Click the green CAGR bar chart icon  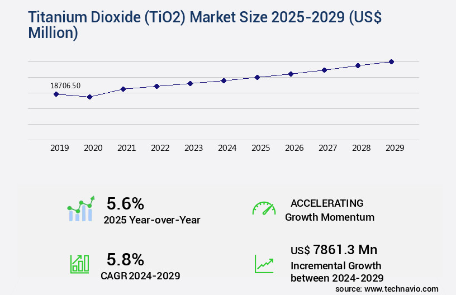(79, 264)
